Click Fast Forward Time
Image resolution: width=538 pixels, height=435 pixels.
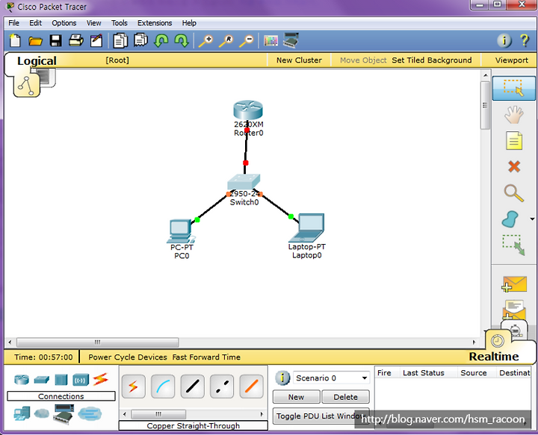coord(206,357)
